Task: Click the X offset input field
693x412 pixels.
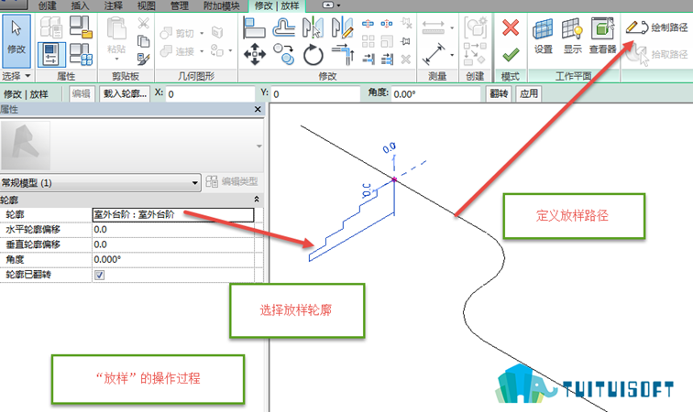Action: coord(211,94)
